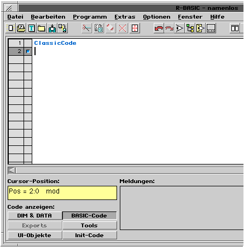Open the Extras menu
The height and width of the screenshot is (247, 244).
[125, 17]
